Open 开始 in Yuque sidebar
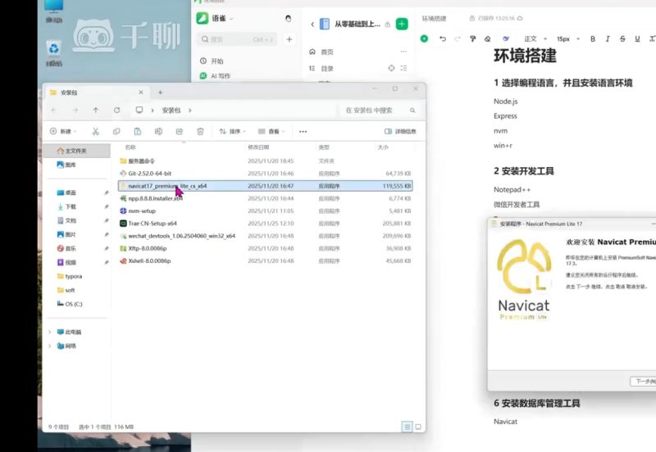The height and width of the screenshot is (452, 656). tap(212, 61)
